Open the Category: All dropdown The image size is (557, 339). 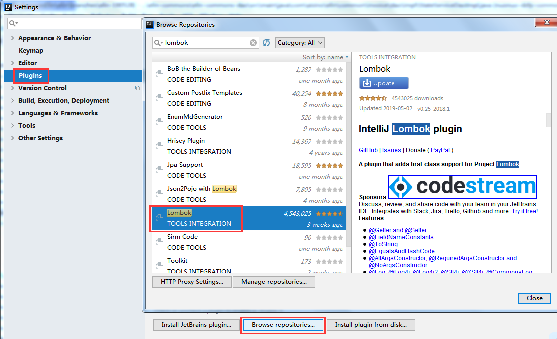click(300, 43)
